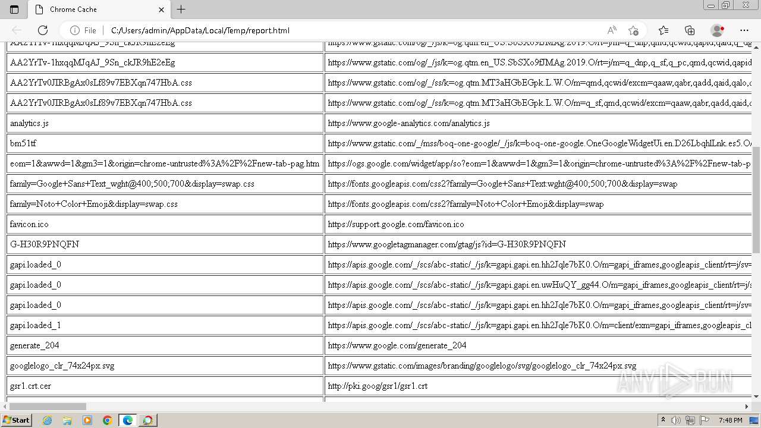The width and height of the screenshot is (761, 428).
Task: Open the media player taskbar icon
Action: point(87,420)
